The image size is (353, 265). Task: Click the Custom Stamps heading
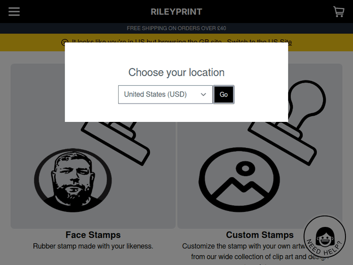259,235
